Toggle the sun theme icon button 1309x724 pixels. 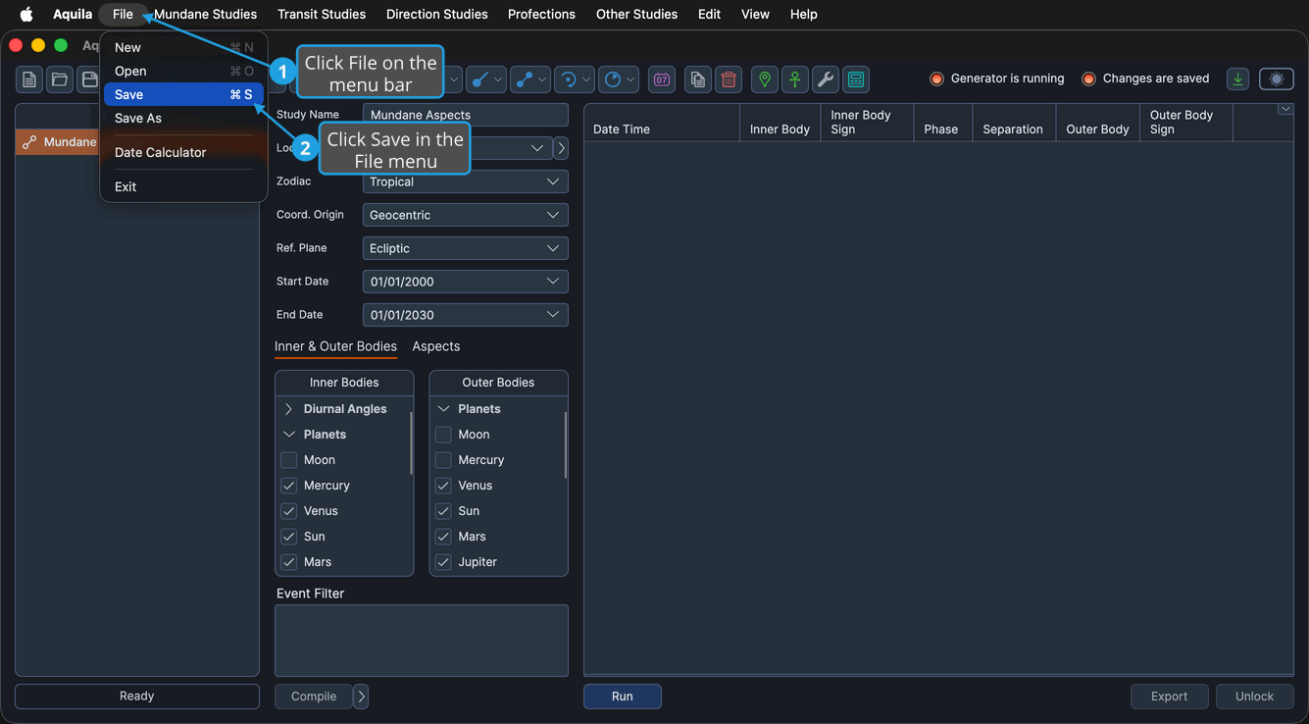coord(1277,79)
